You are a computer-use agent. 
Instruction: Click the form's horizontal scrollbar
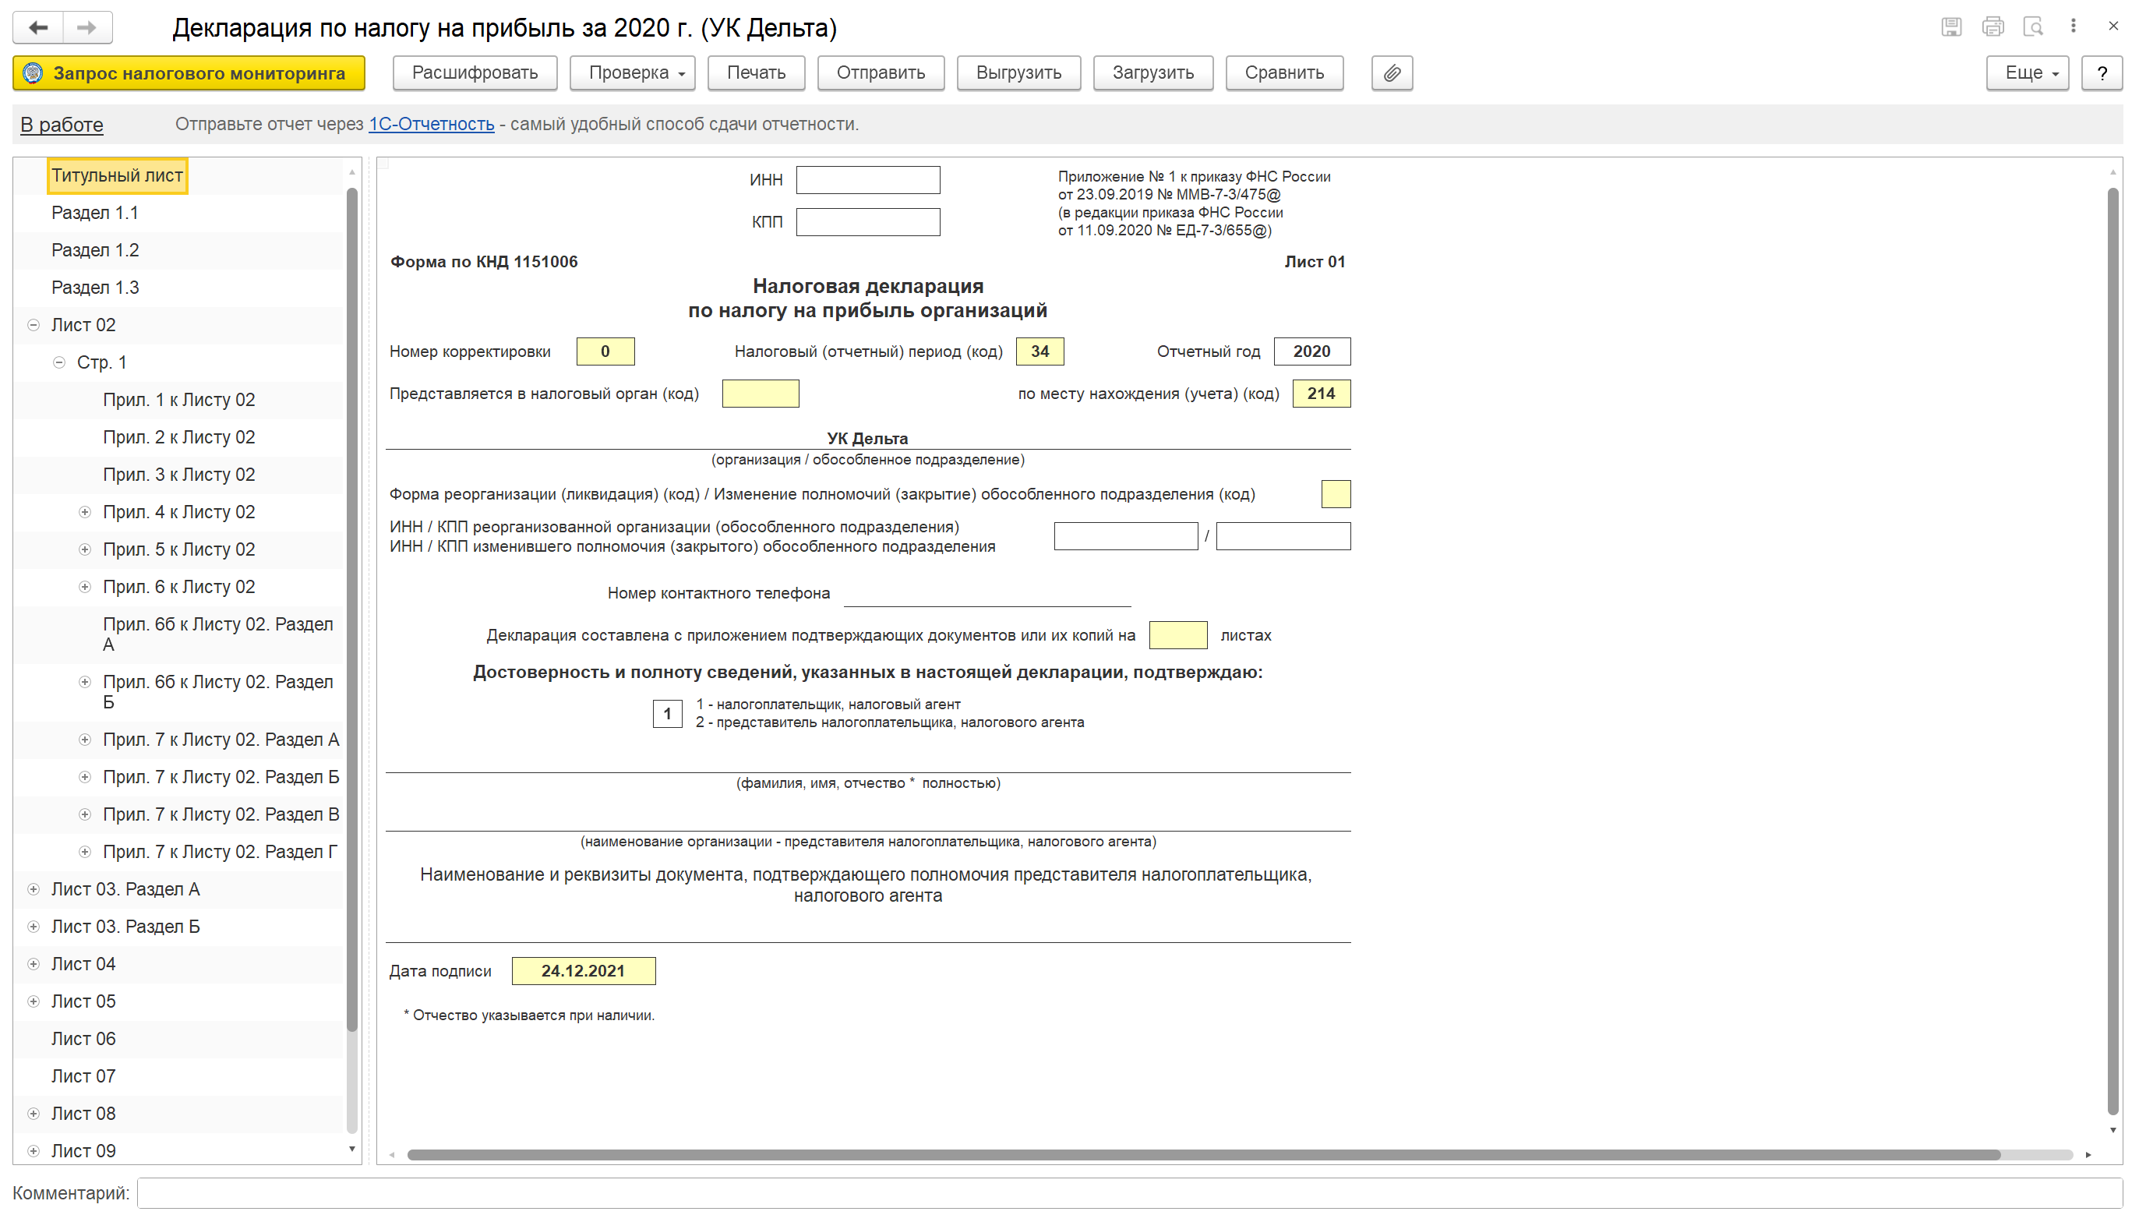click(1203, 1155)
